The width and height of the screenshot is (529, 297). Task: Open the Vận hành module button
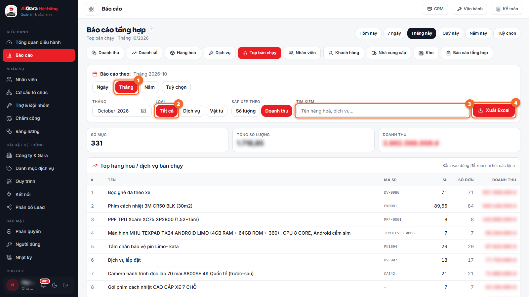tap(470, 9)
